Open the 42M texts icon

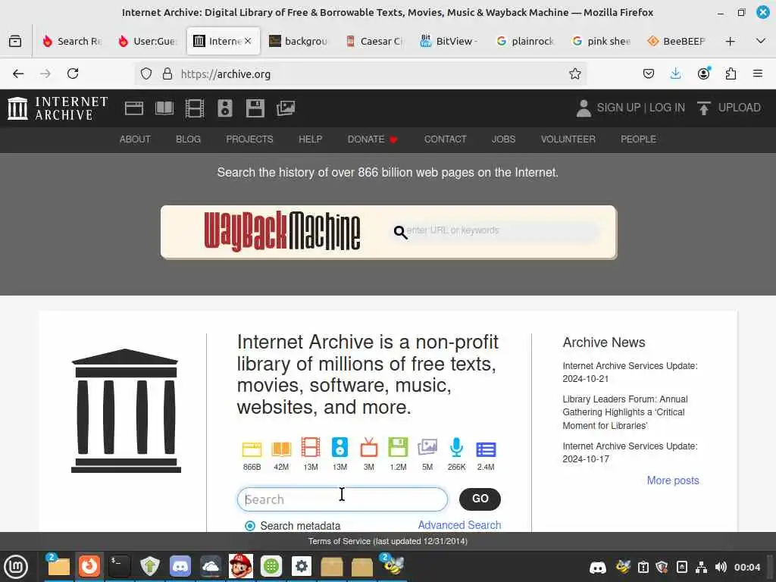[281, 449]
